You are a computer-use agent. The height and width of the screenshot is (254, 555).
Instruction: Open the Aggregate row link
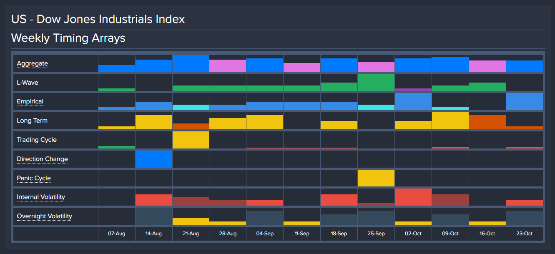[x=32, y=63]
